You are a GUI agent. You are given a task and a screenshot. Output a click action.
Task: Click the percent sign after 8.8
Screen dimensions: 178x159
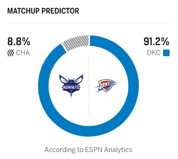(x=26, y=41)
